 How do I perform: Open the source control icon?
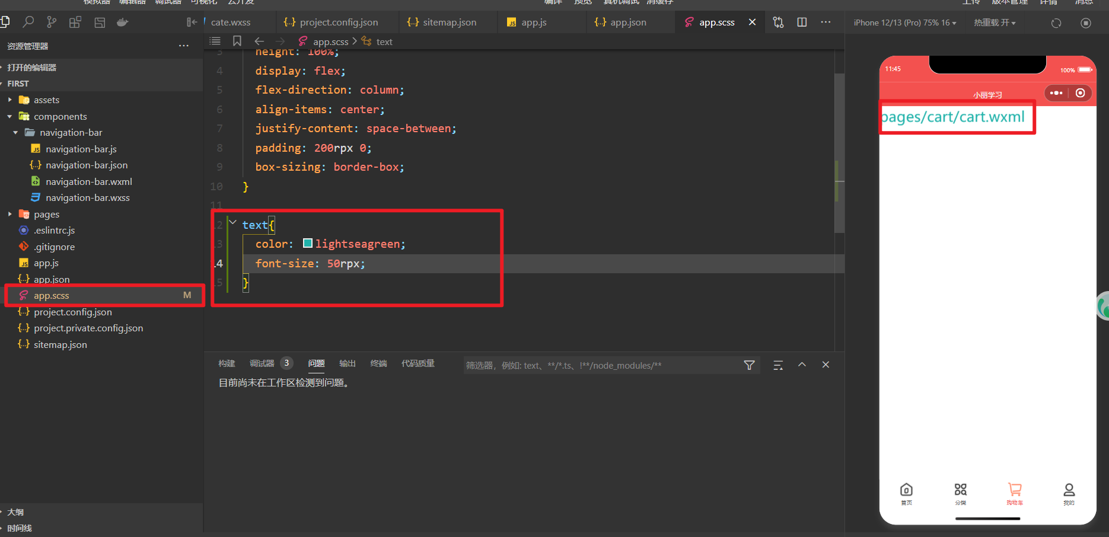pos(52,23)
